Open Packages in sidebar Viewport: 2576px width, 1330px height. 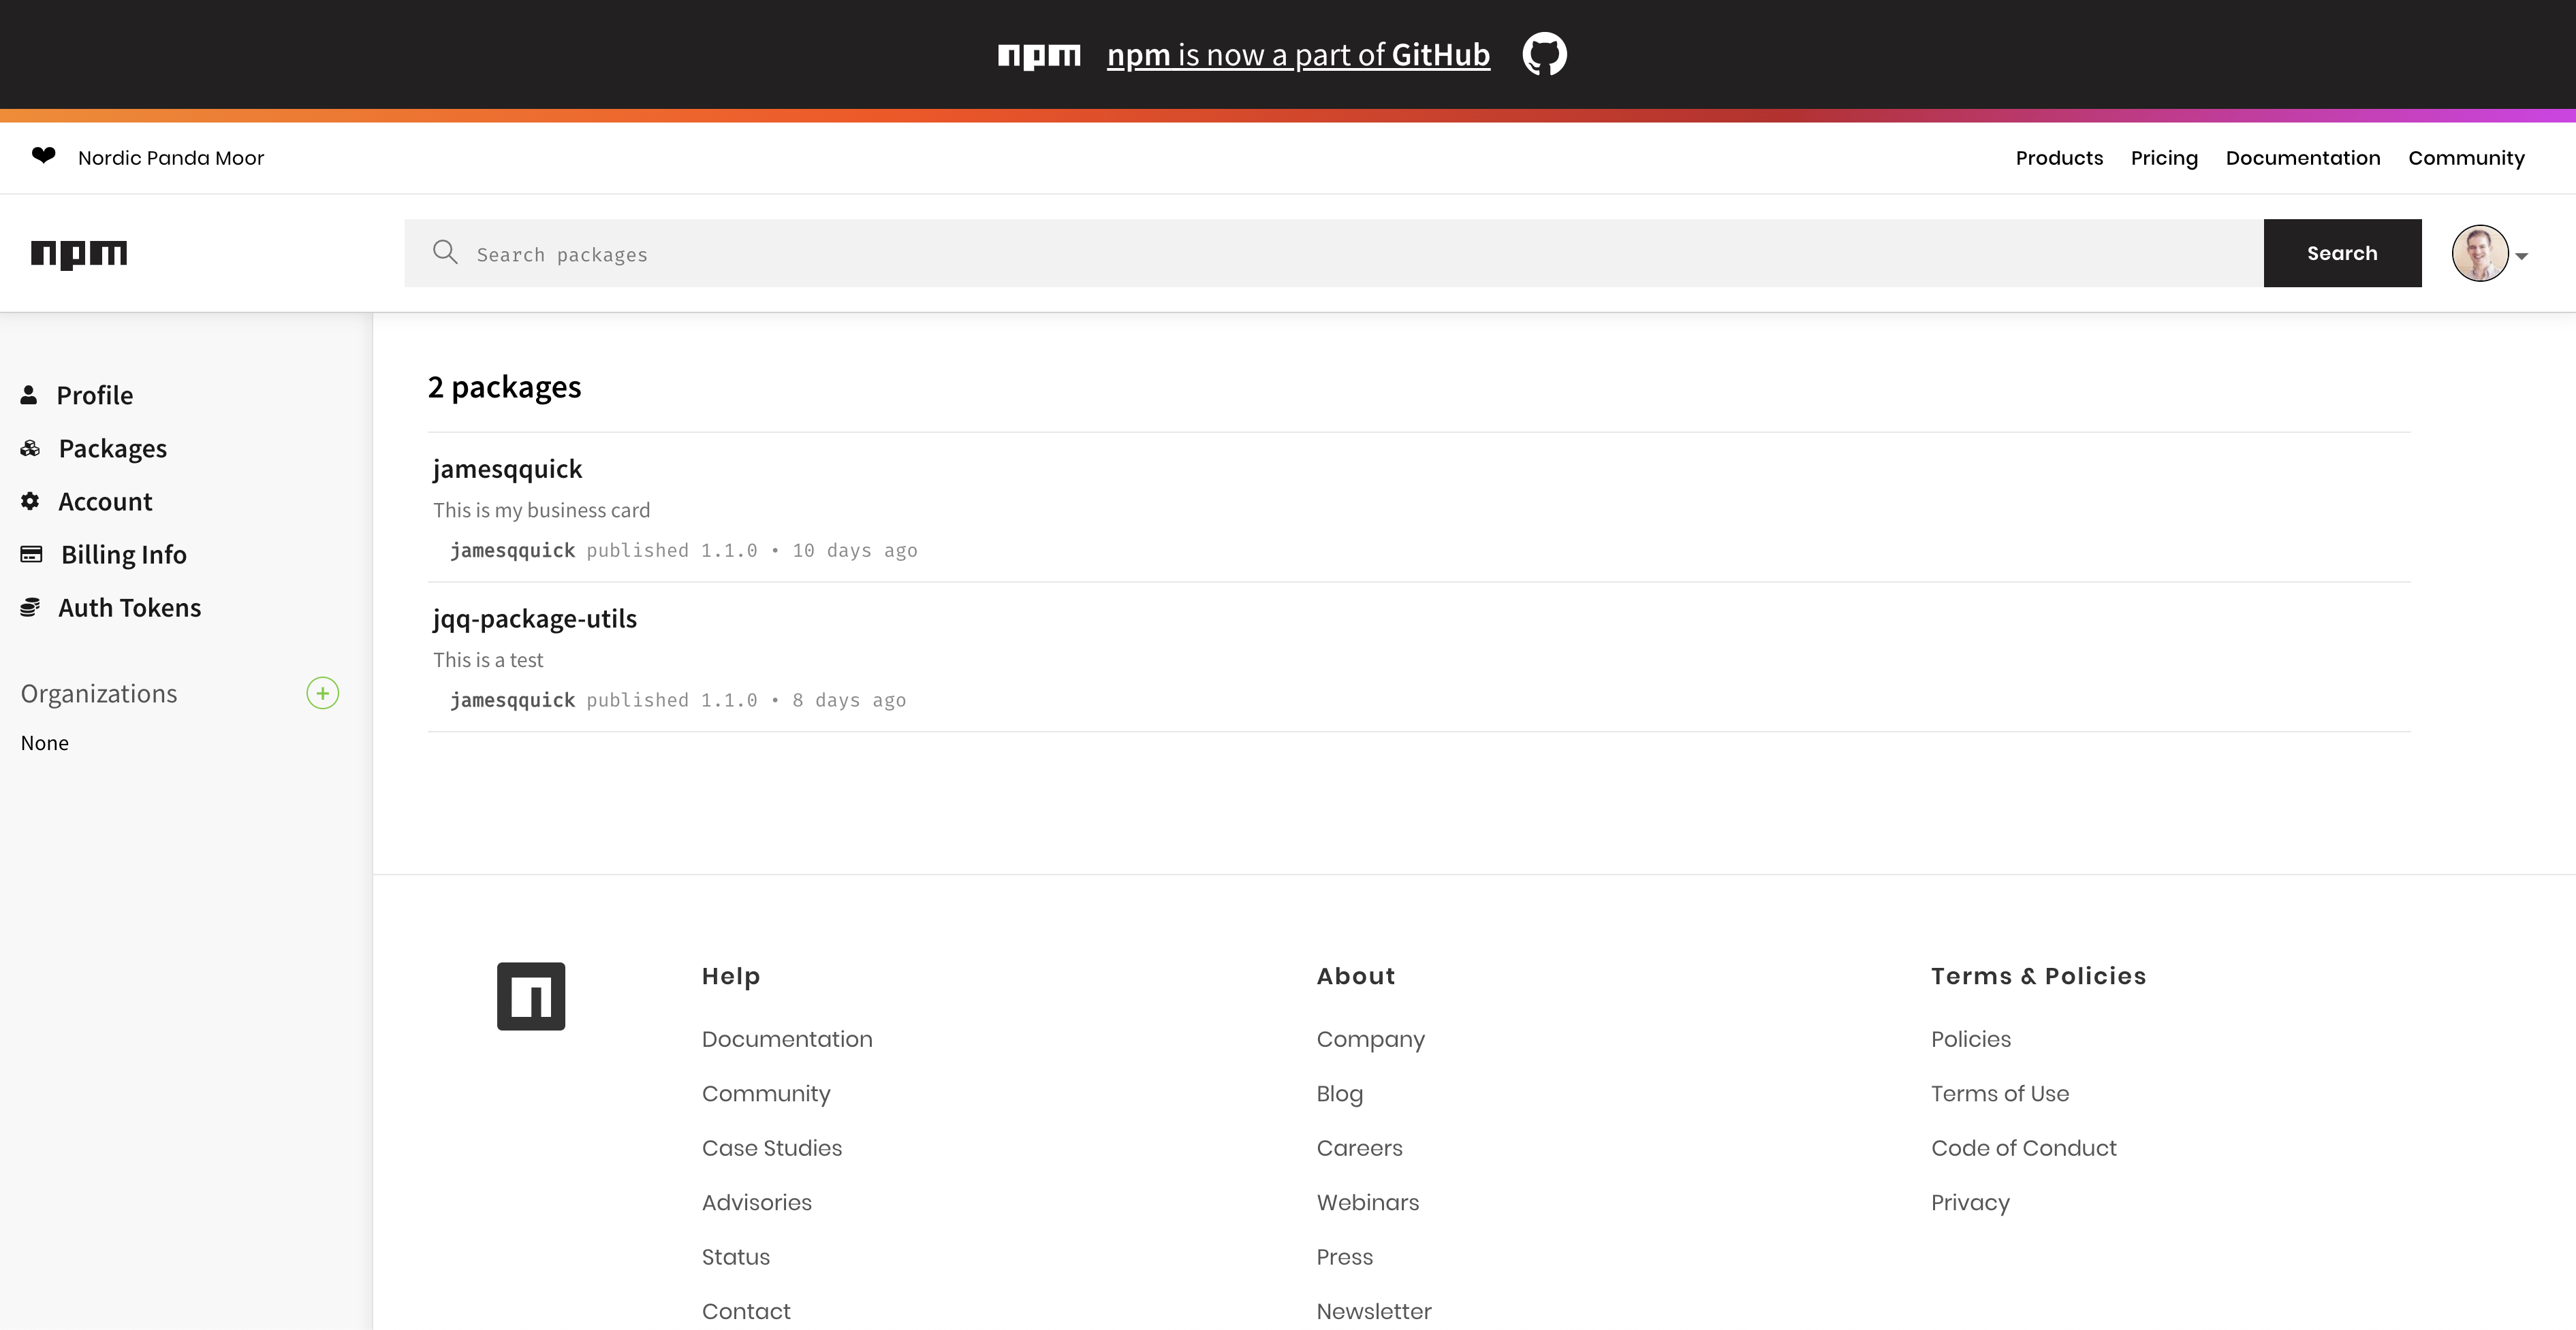pos(112,448)
